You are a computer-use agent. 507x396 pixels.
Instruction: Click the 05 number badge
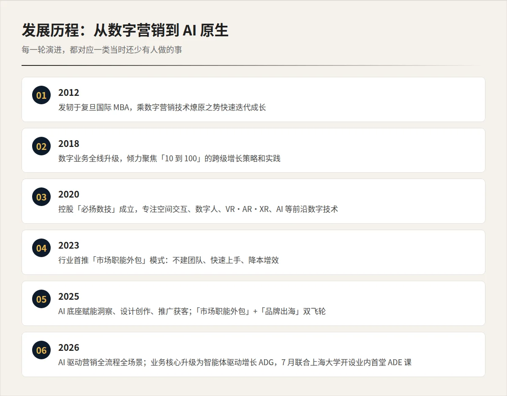tap(41, 299)
